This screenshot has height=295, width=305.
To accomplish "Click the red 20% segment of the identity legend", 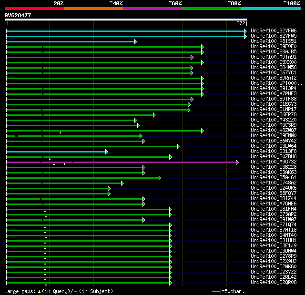I will tap(34, 9).
